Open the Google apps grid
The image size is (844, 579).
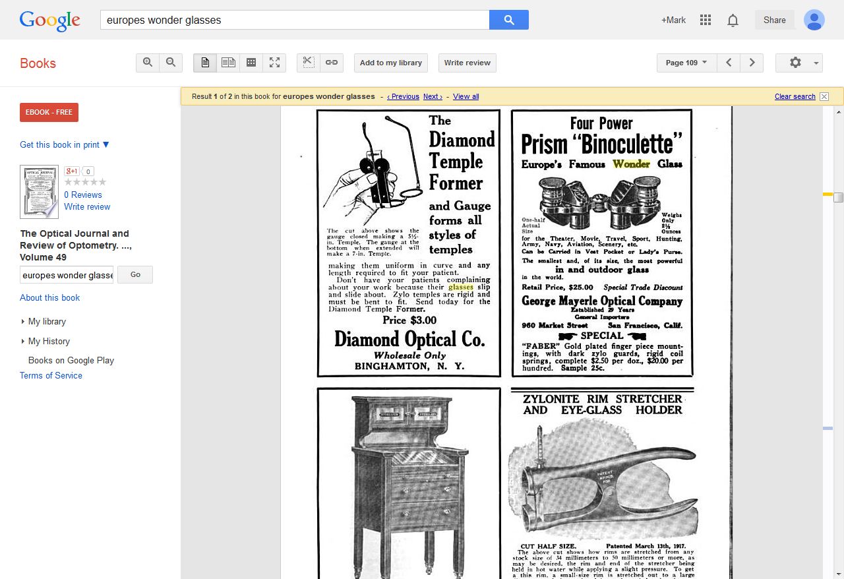click(x=706, y=20)
